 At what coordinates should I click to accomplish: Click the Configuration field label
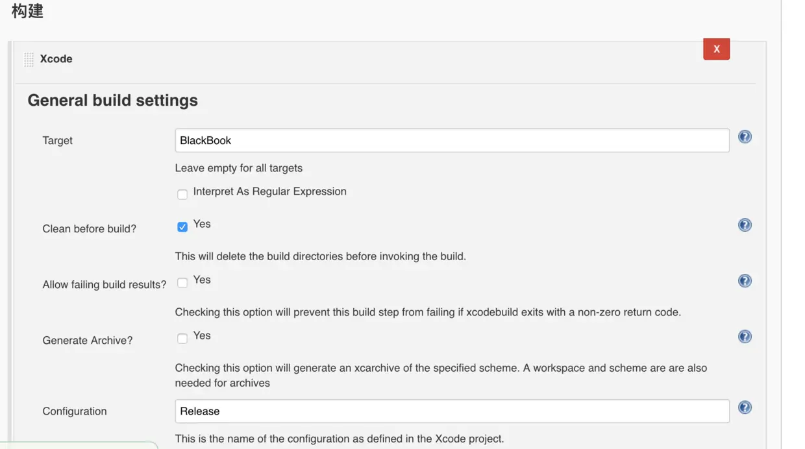click(75, 411)
